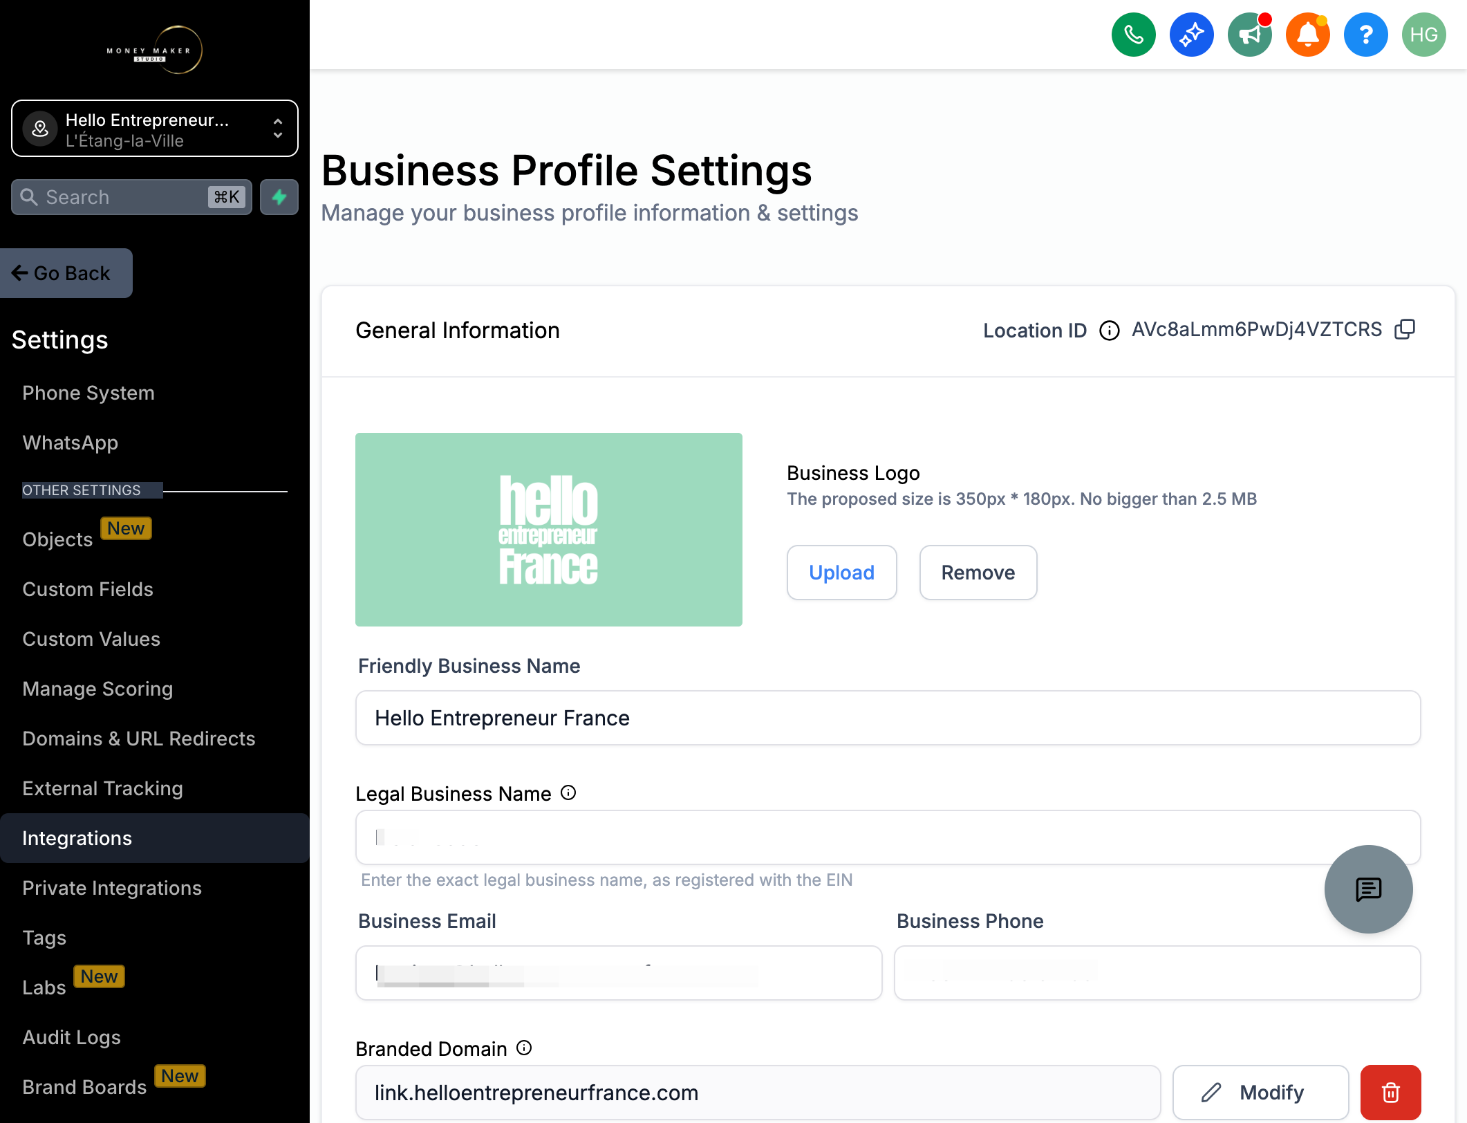1467x1123 pixels.
Task: Open the blue AI sparkle assistant icon
Action: (x=1191, y=35)
